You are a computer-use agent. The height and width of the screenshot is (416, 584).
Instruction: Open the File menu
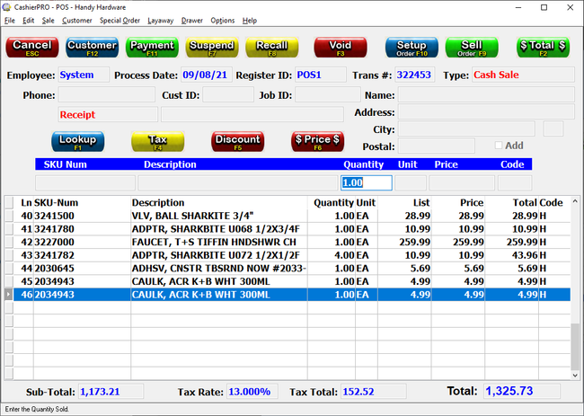[x=10, y=21]
